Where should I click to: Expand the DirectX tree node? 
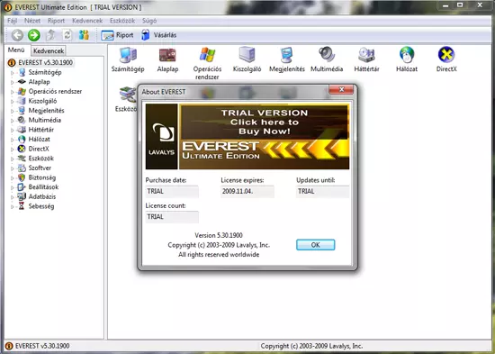click(x=13, y=150)
